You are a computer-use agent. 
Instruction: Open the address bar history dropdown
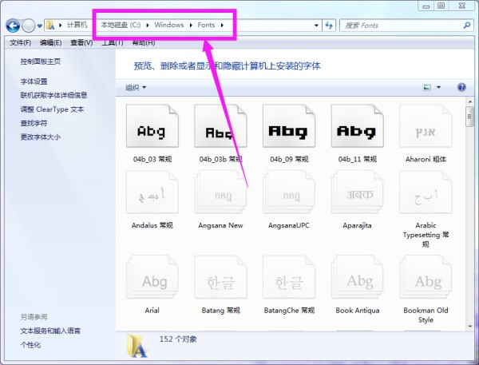tap(315, 26)
